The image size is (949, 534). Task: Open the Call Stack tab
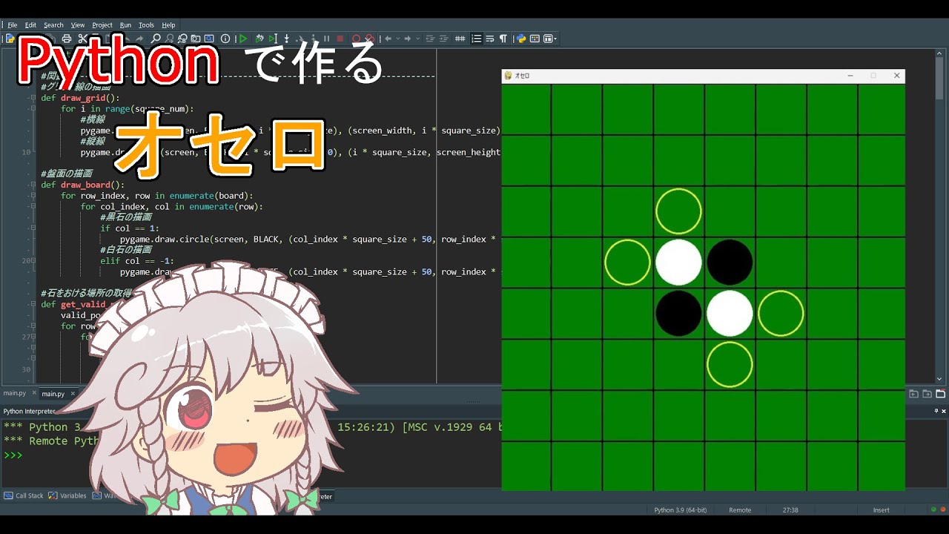click(24, 495)
